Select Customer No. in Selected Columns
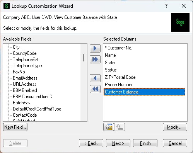Image resolution: width=193 pixels, height=153 pixels. tap(144, 48)
